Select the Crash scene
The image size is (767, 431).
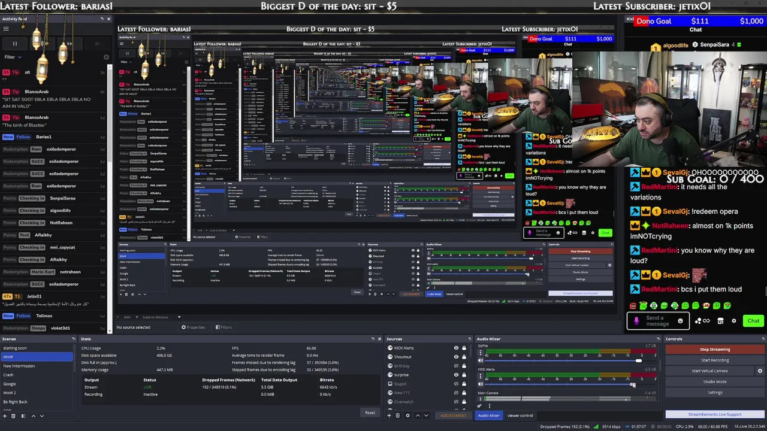pos(37,375)
